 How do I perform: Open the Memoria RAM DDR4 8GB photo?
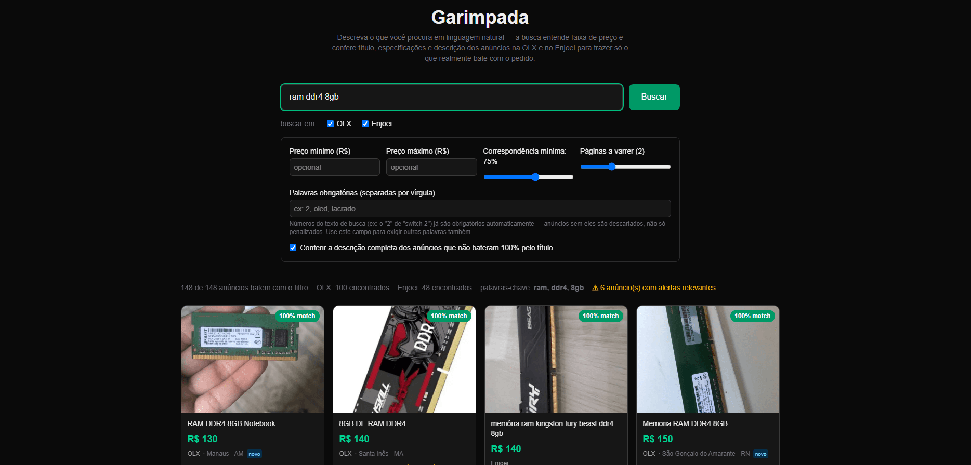[x=708, y=359]
